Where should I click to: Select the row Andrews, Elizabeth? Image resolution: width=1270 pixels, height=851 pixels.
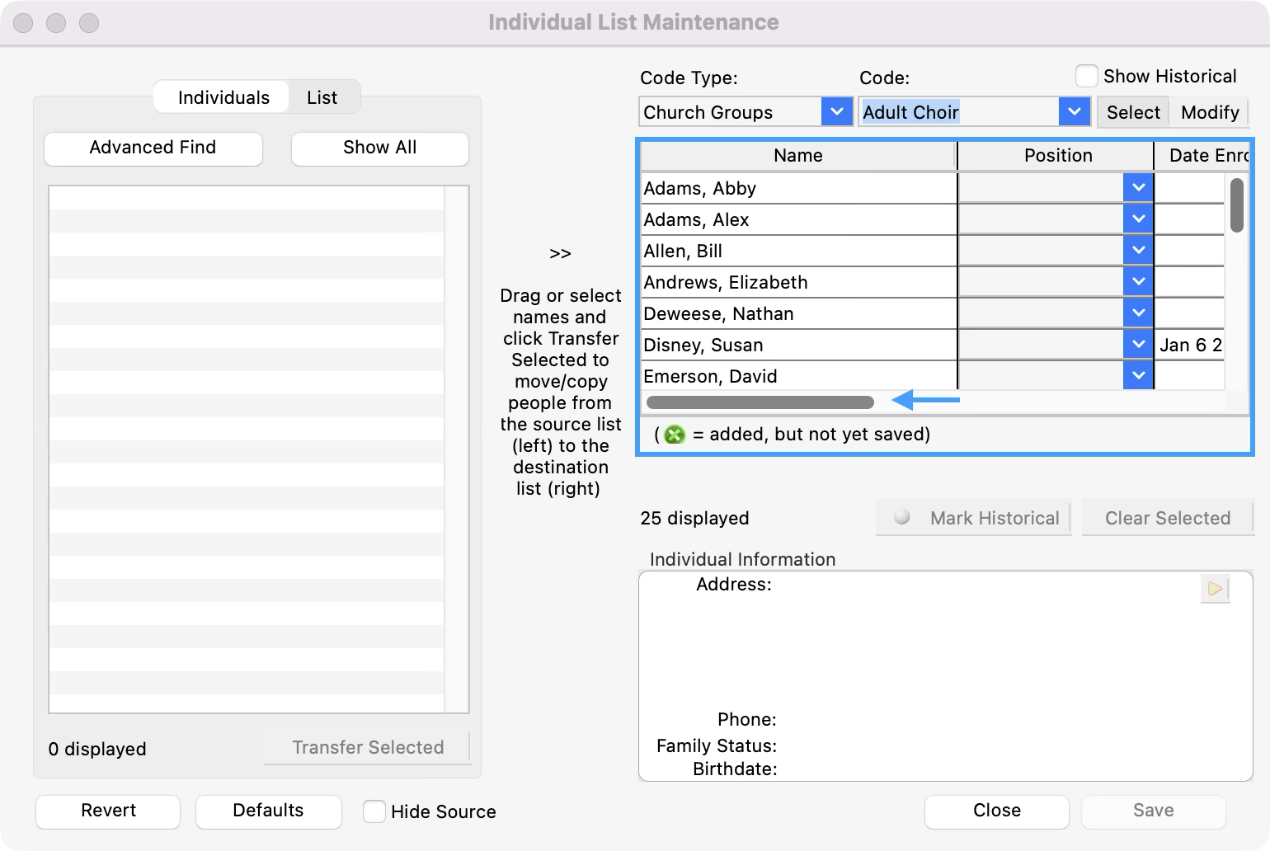[x=798, y=282]
